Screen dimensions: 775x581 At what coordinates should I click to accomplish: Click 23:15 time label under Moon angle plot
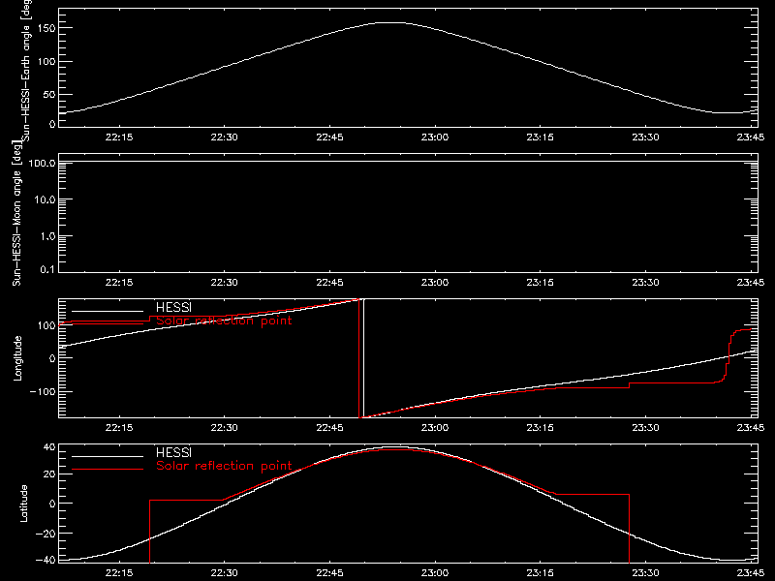[541, 283]
